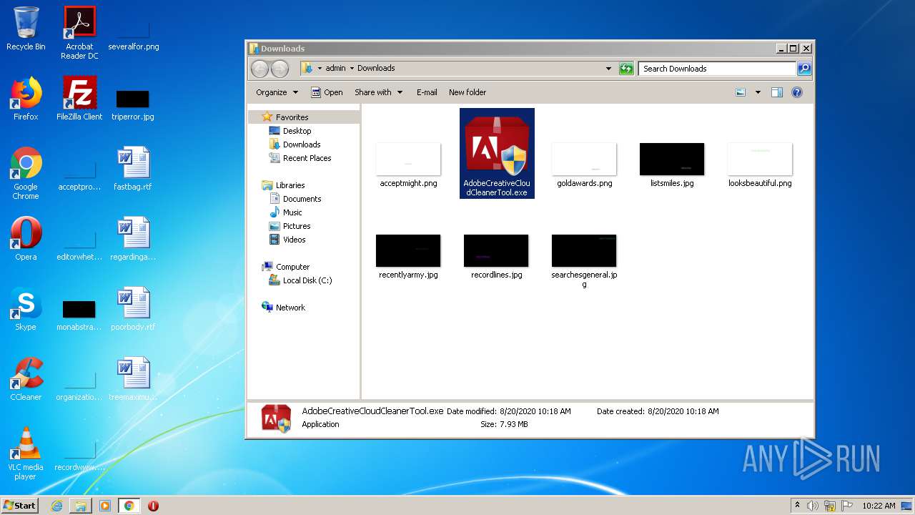Open Google Chrome desktop shortcut

26,173
